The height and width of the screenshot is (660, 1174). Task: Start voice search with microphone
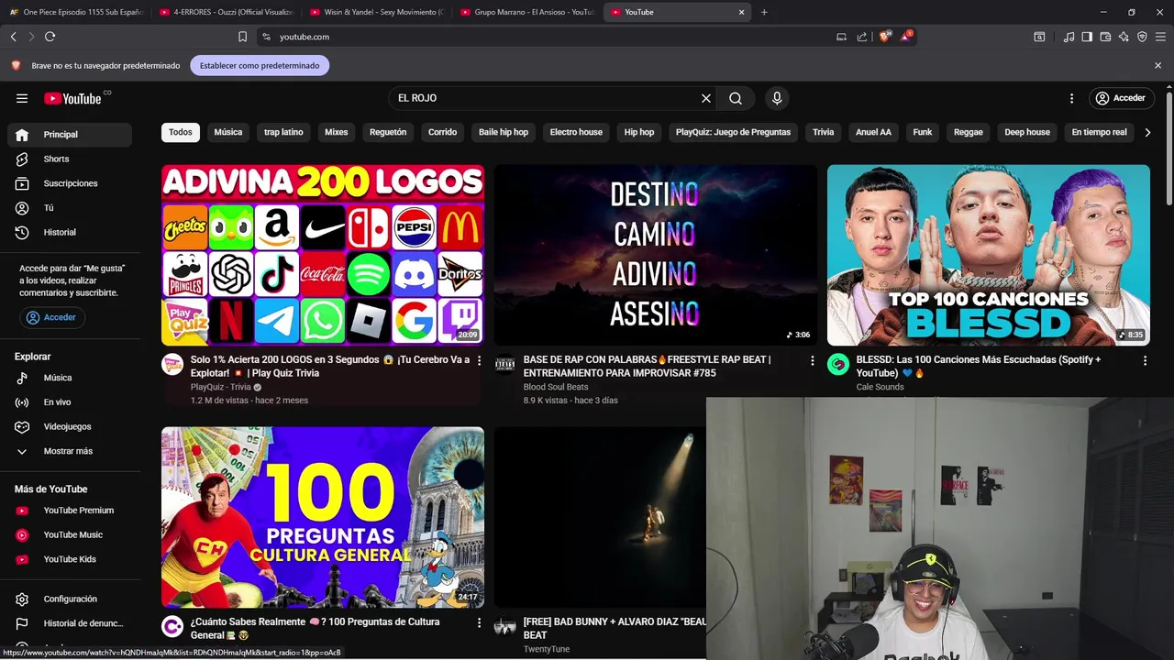[777, 98]
